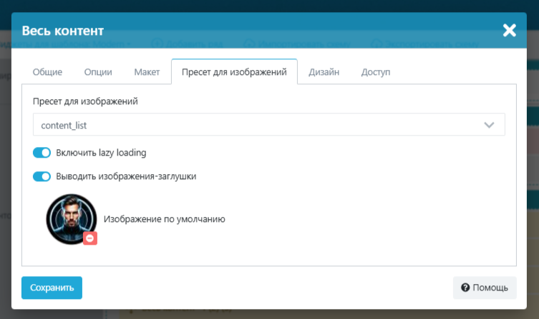Open the Помощь help button
Screen dimensions: 539x319
coord(485,288)
